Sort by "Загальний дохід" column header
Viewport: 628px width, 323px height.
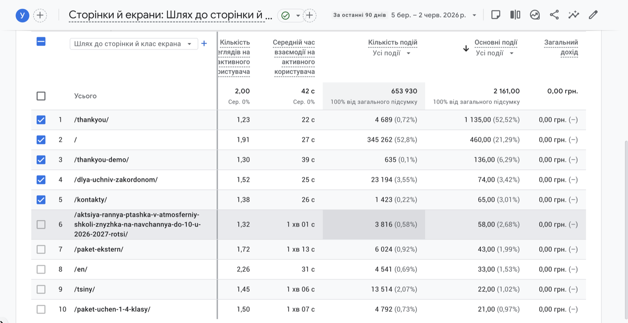pyautogui.click(x=561, y=47)
